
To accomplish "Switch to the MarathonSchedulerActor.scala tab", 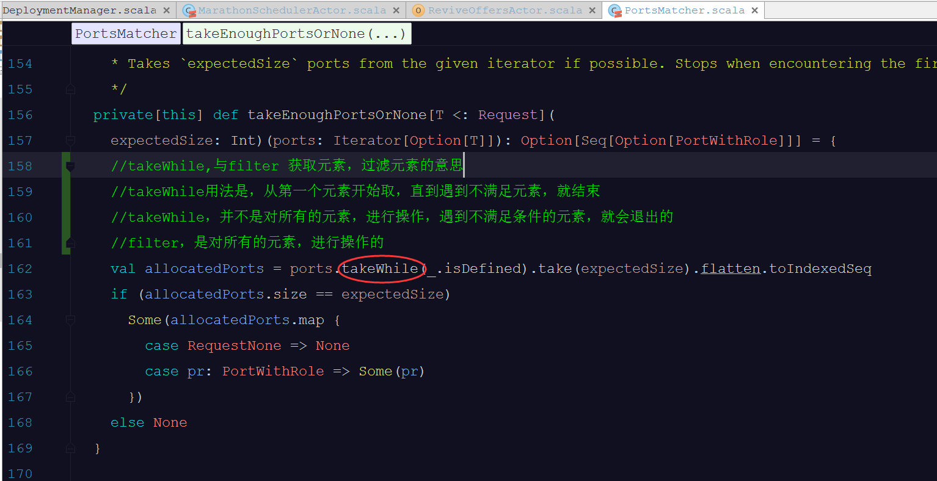I will click(292, 10).
